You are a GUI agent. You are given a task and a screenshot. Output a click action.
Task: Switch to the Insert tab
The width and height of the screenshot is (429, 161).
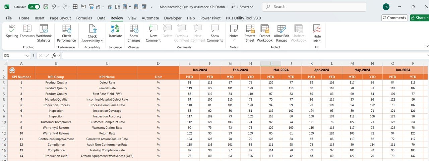tap(40, 18)
